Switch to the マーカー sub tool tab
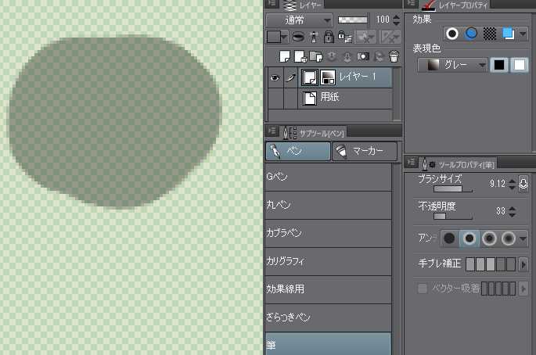 coord(364,151)
